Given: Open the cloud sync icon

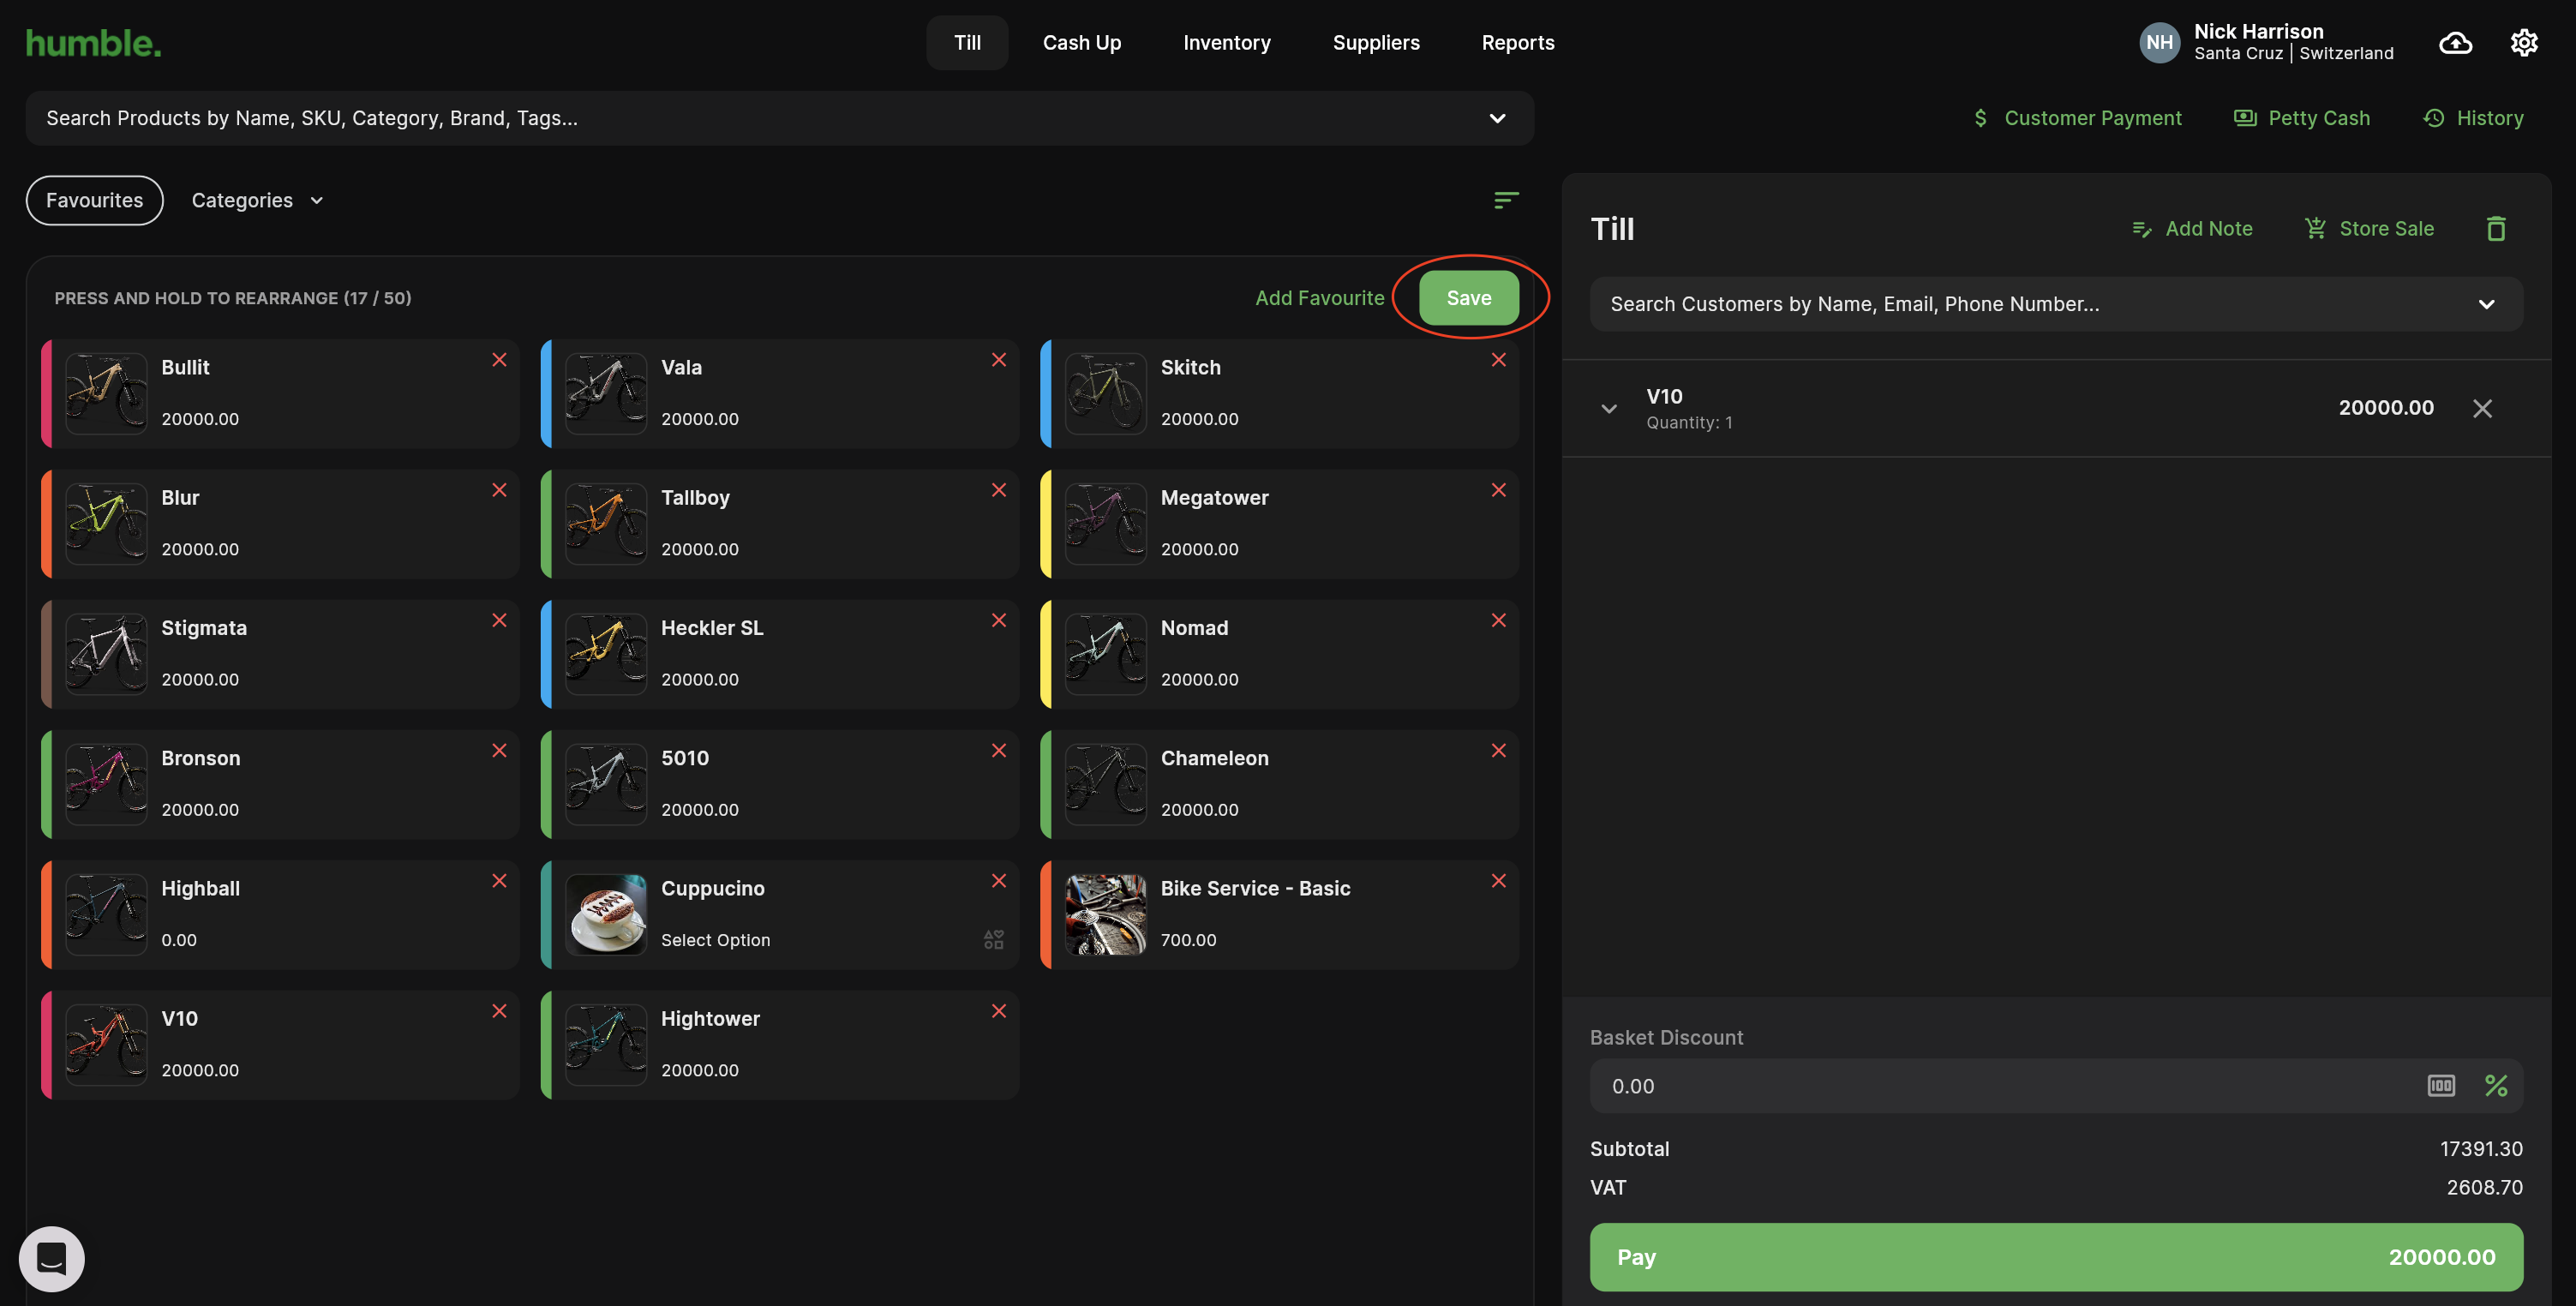Looking at the screenshot, I should [2455, 43].
